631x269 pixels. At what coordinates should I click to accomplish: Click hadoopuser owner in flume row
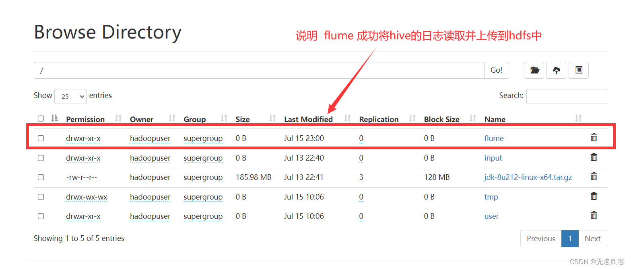(x=150, y=138)
